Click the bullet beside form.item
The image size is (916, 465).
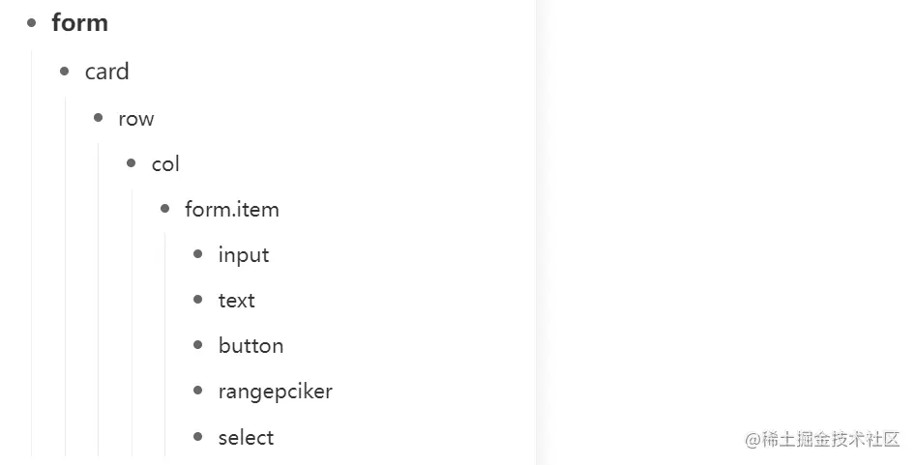click(x=164, y=209)
